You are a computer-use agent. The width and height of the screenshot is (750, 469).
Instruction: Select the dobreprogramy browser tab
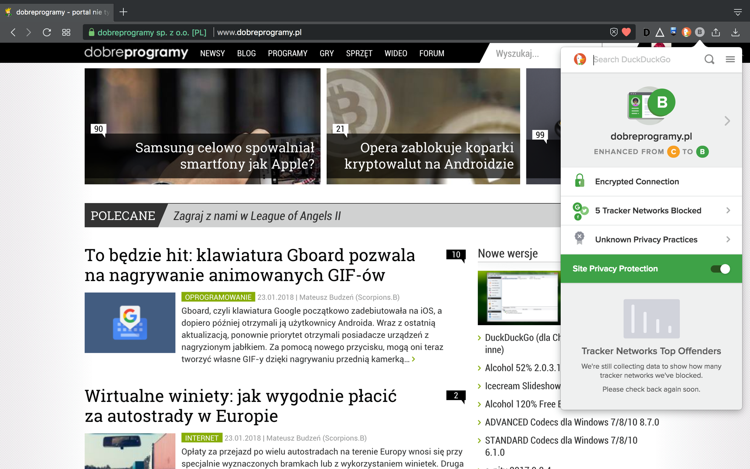58,12
